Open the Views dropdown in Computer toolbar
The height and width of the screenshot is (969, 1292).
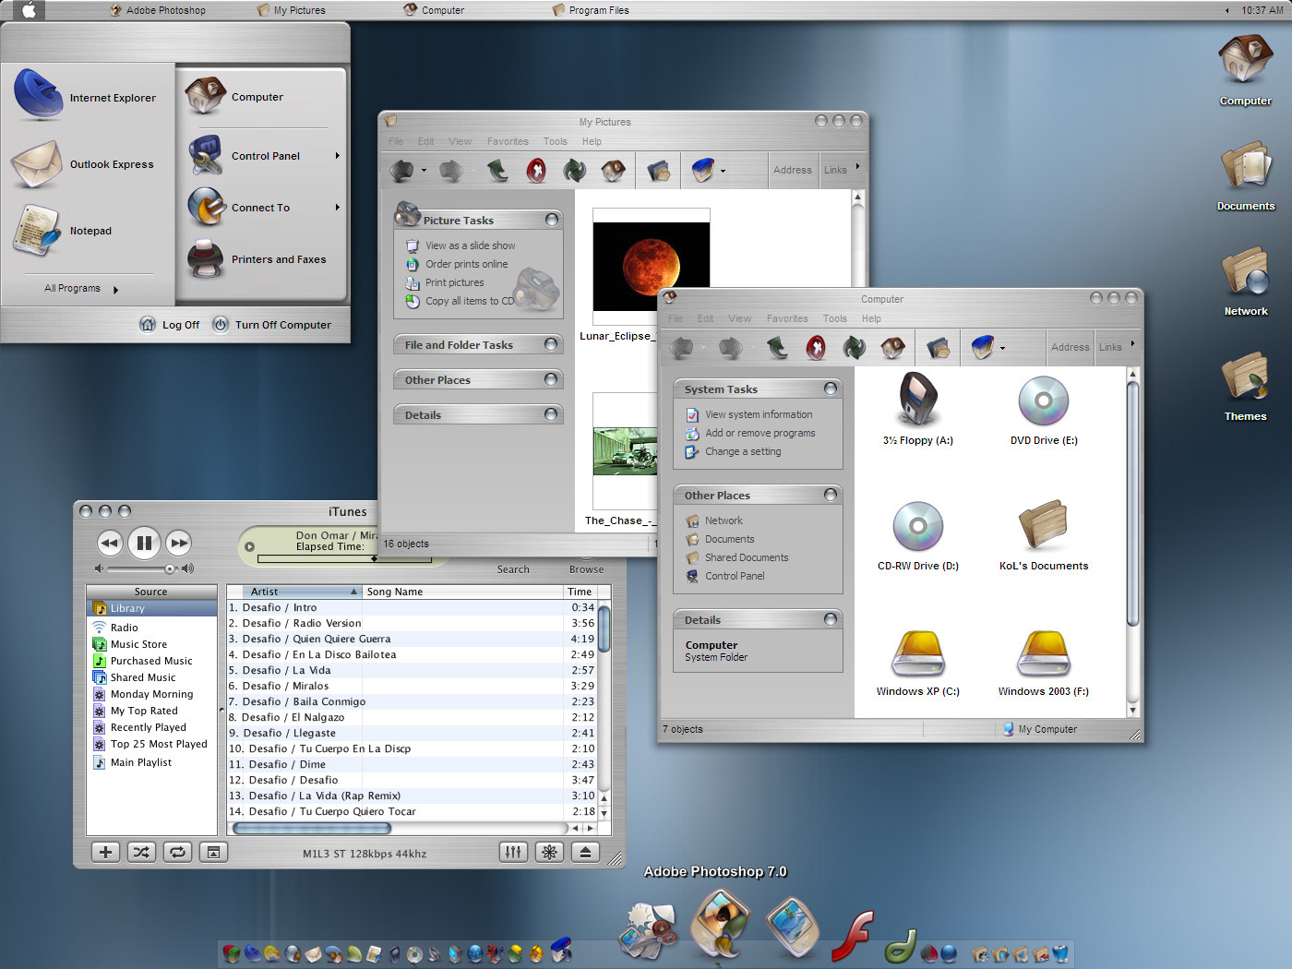(x=1002, y=349)
